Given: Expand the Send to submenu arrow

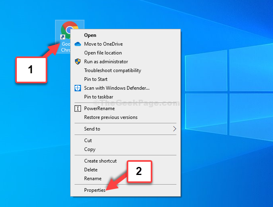Looking at the screenshot, I should 175,129.
